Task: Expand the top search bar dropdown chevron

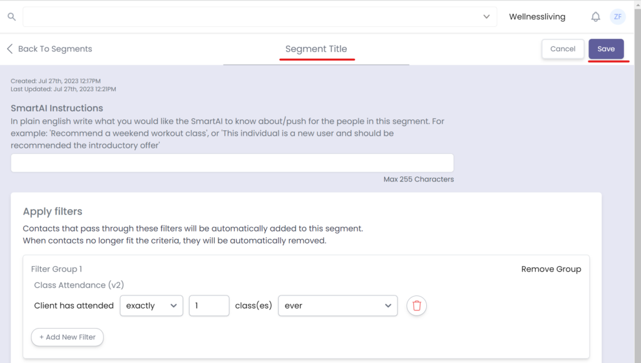Action: click(486, 17)
